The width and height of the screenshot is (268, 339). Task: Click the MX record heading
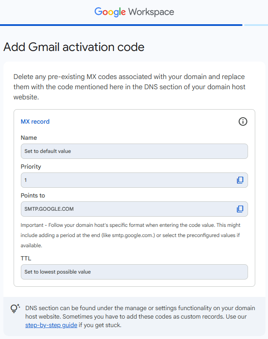click(x=35, y=121)
